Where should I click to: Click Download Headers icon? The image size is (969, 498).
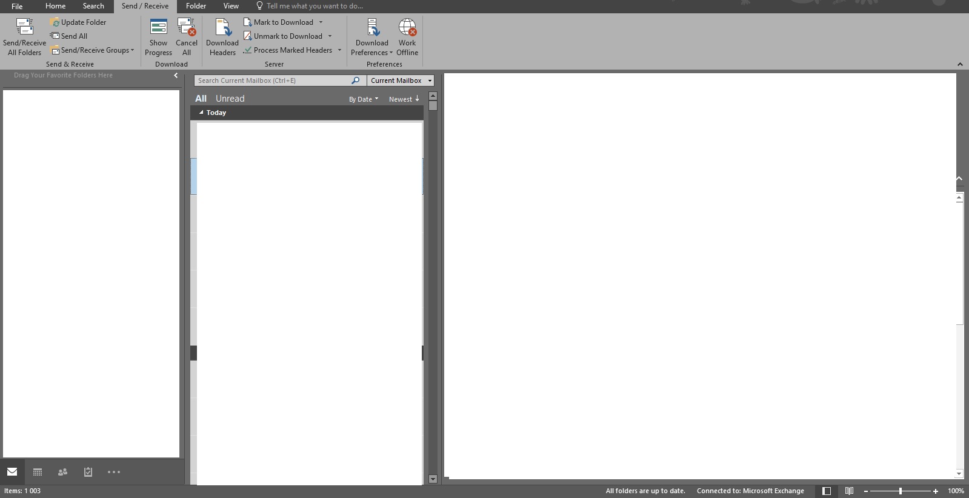[x=222, y=27]
